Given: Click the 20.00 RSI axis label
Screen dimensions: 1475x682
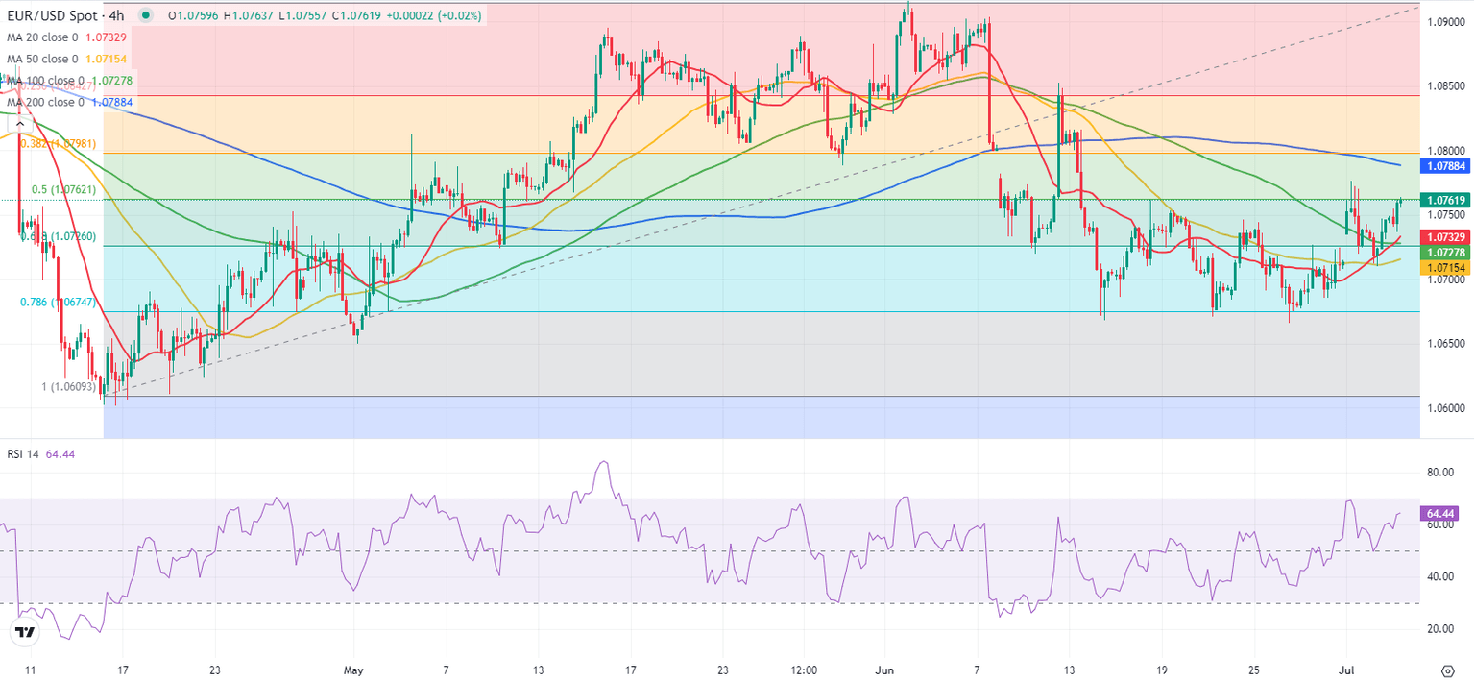Looking at the screenshot, I should pos(1439,628).
